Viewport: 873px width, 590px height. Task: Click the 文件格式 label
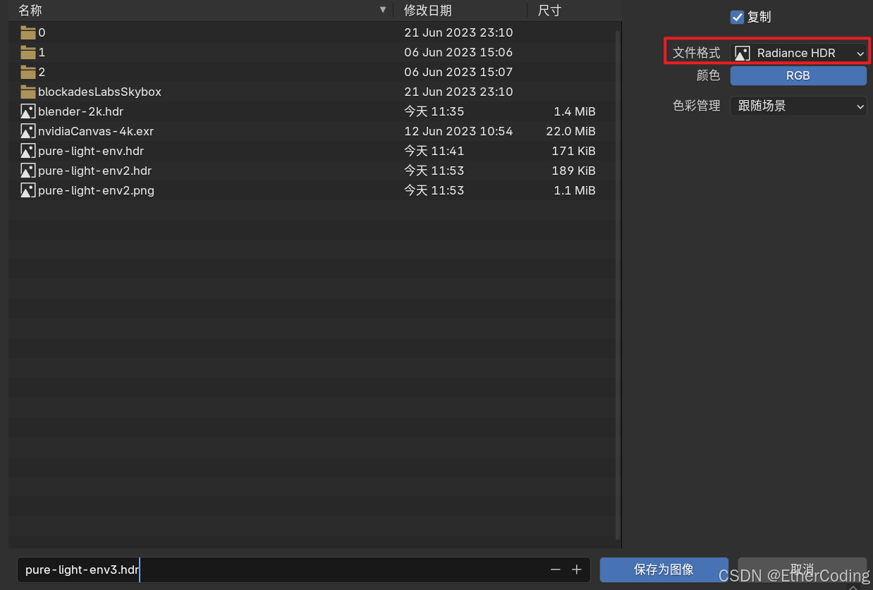(x=697, y=53)
